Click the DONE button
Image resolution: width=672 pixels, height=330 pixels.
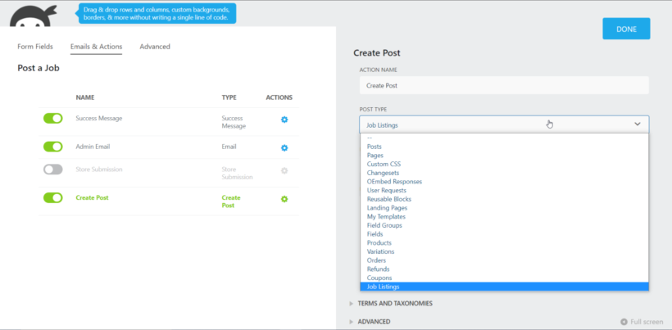(626, 29)
